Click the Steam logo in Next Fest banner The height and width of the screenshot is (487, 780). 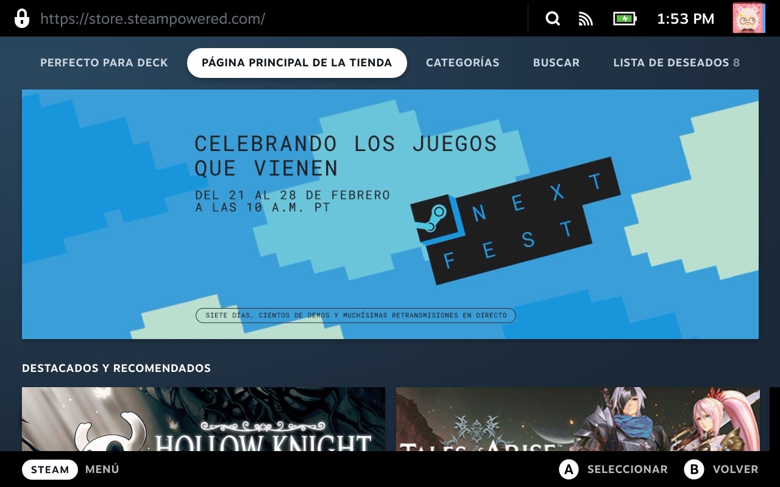point(434,220)
